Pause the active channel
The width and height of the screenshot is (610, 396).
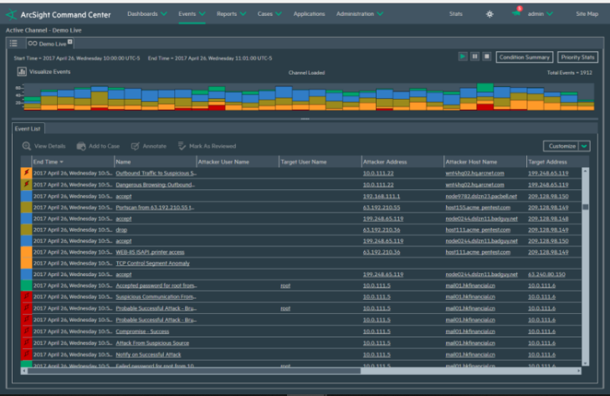tap(474, 56)
